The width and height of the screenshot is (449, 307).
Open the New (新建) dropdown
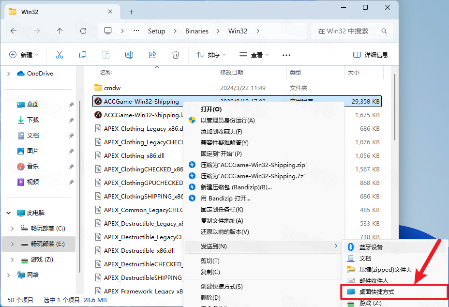[24, 55]
